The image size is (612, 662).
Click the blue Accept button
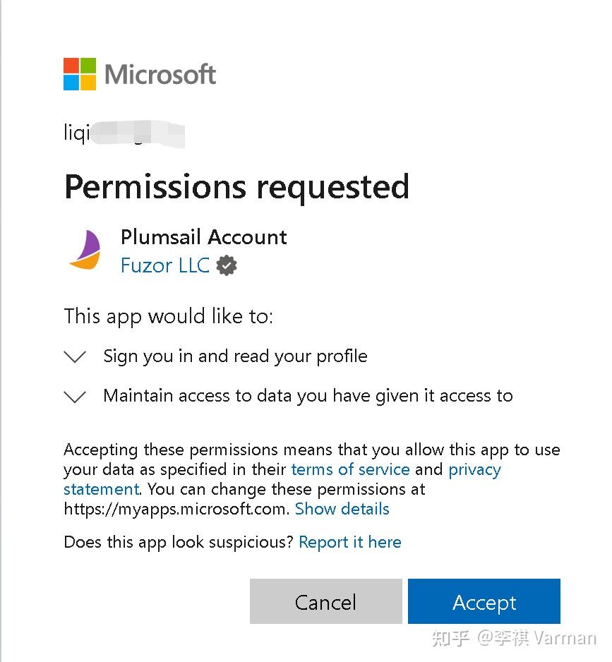click(484, 601)
